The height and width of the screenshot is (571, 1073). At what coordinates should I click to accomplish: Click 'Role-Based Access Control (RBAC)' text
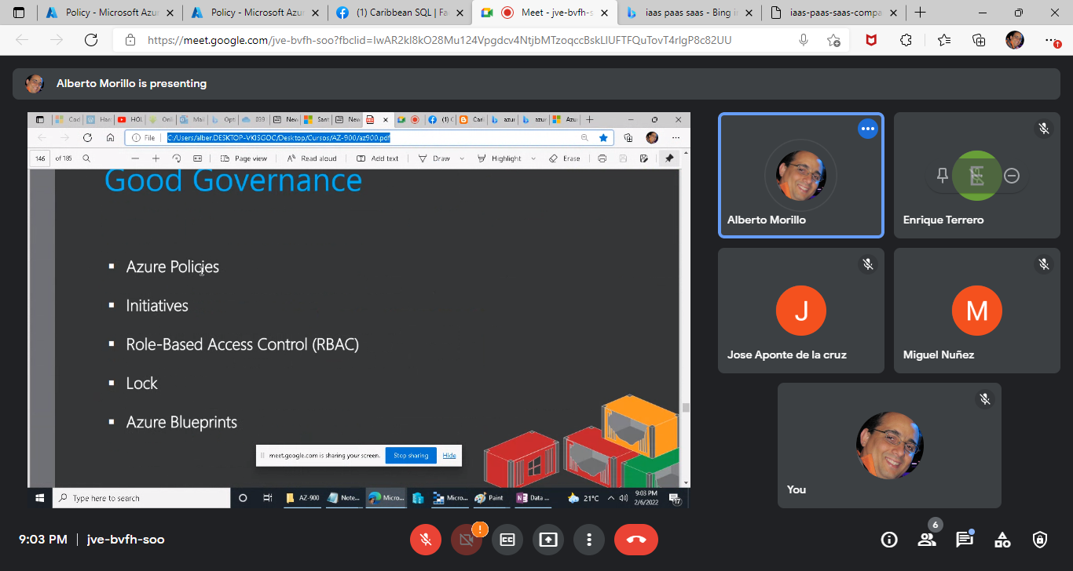[x=243, y=344]
